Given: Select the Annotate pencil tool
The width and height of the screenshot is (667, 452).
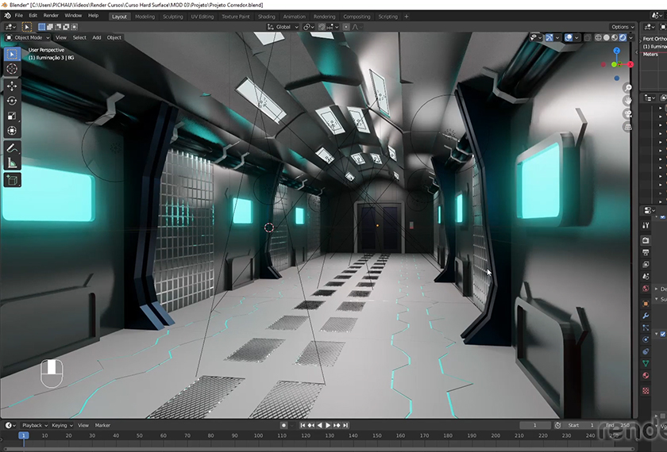Looking at the screenshot, I should 12,148.
